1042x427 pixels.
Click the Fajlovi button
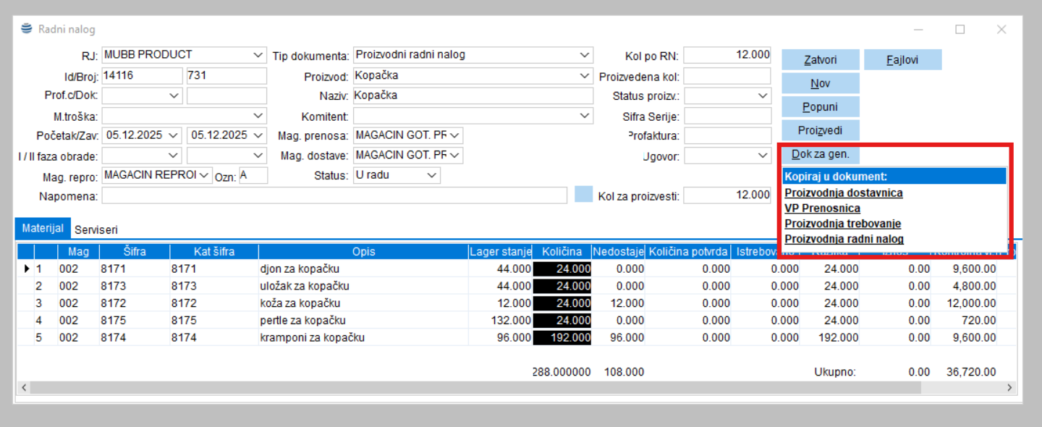[x=902, y=60]
